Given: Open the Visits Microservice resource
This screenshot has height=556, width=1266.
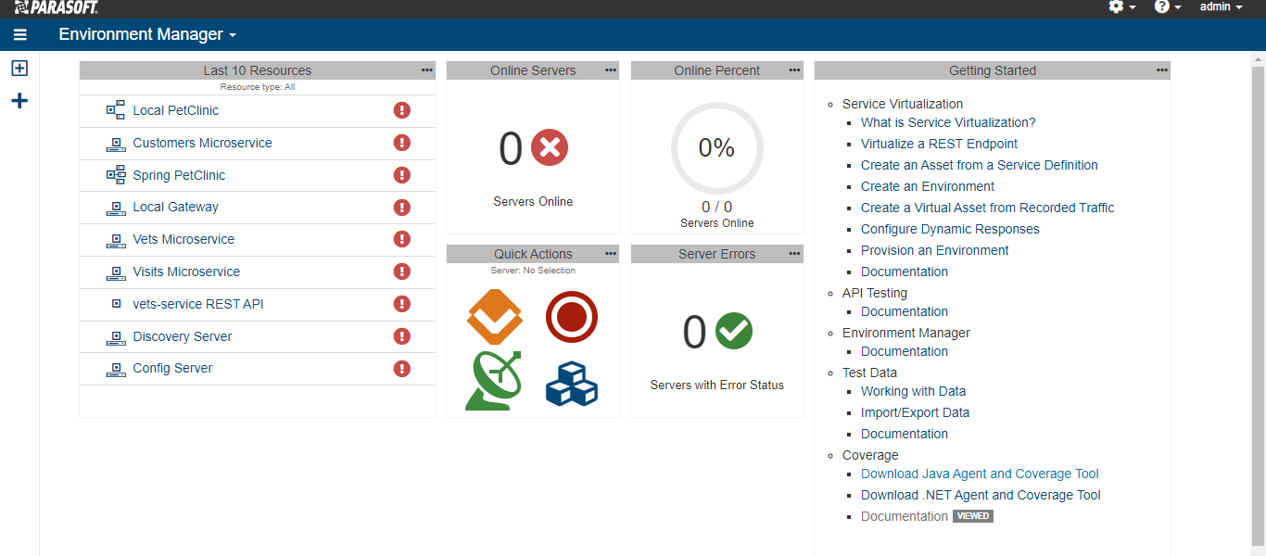Looking at the screenshot, I should 186,272.
